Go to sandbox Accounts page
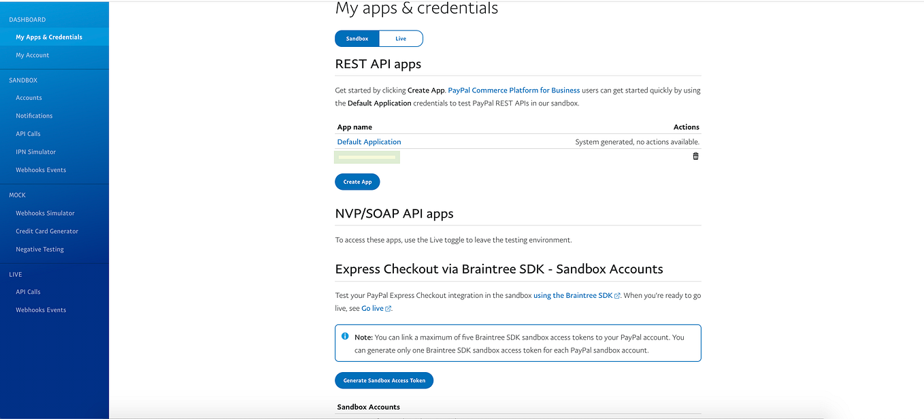This screenshot has width=924, height=419. coord(29,98)
